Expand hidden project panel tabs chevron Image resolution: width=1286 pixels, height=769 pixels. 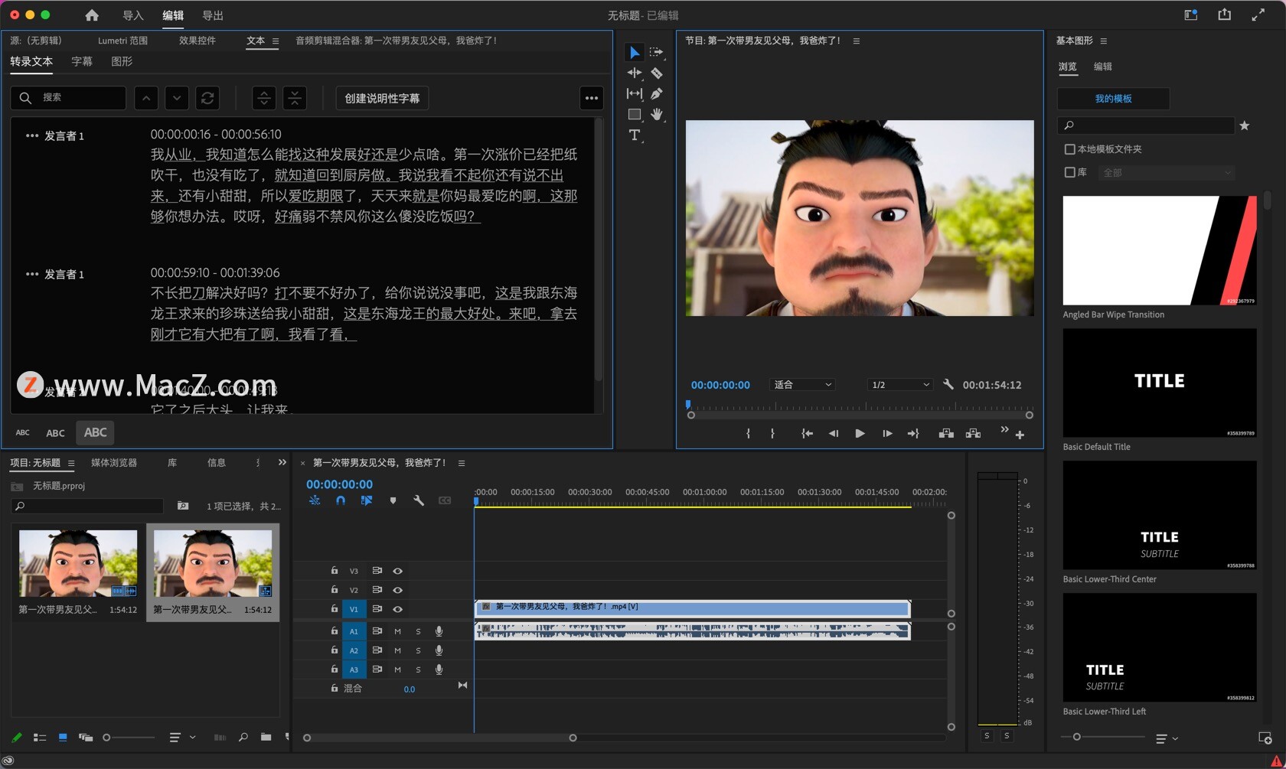pos(282,462)
